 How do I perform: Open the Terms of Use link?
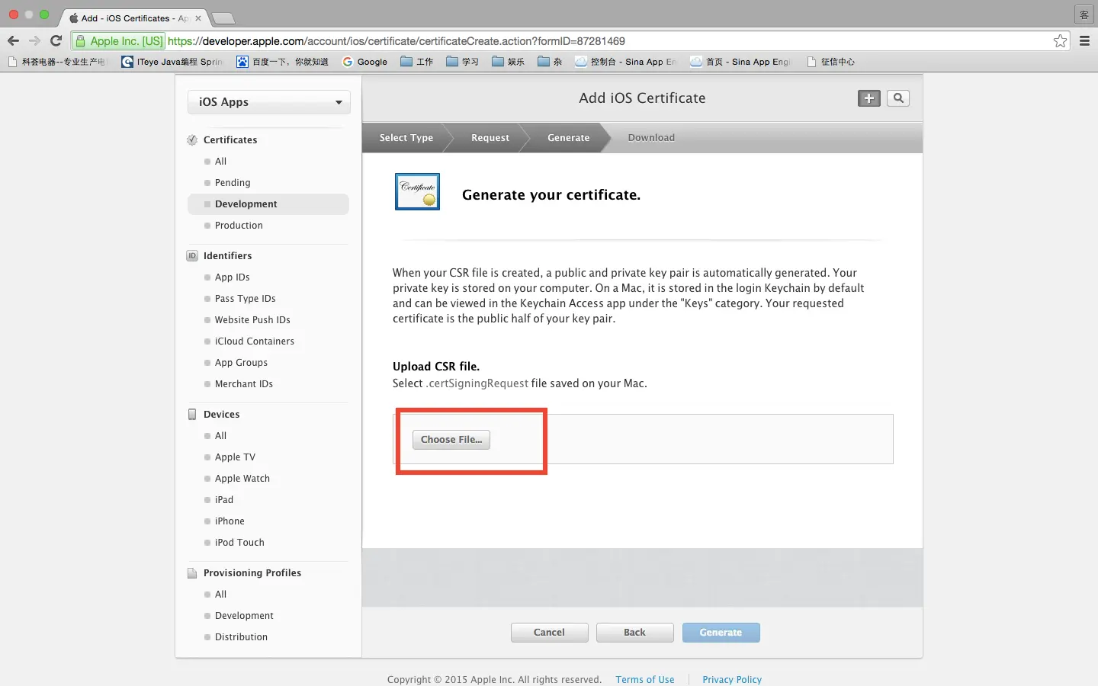[x=645, y=680]
